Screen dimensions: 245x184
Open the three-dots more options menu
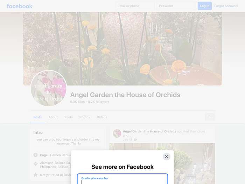[210, 117]
